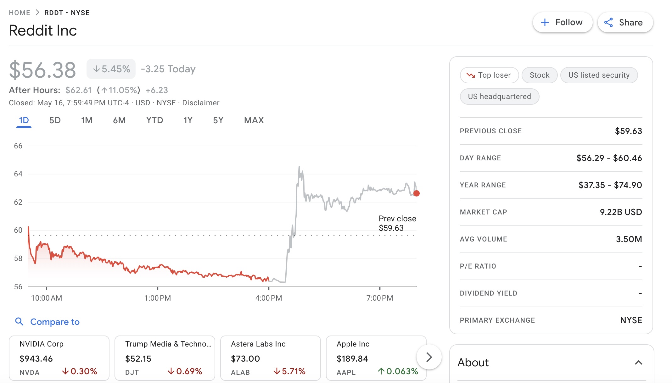Open the Top loser tag

(489, 75)
